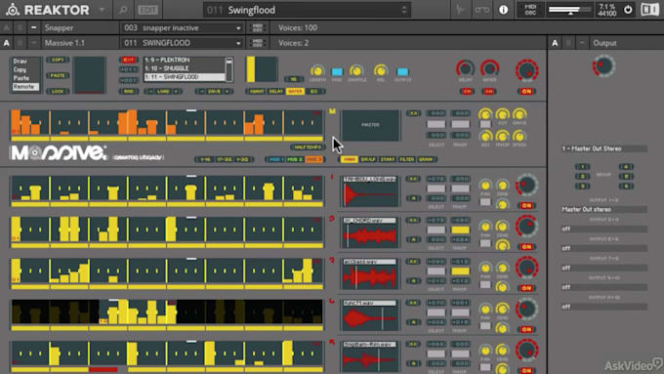Click the NI logo icon
Image resolution: width=664 pixels, height=374 pixels.
[649, 10]
